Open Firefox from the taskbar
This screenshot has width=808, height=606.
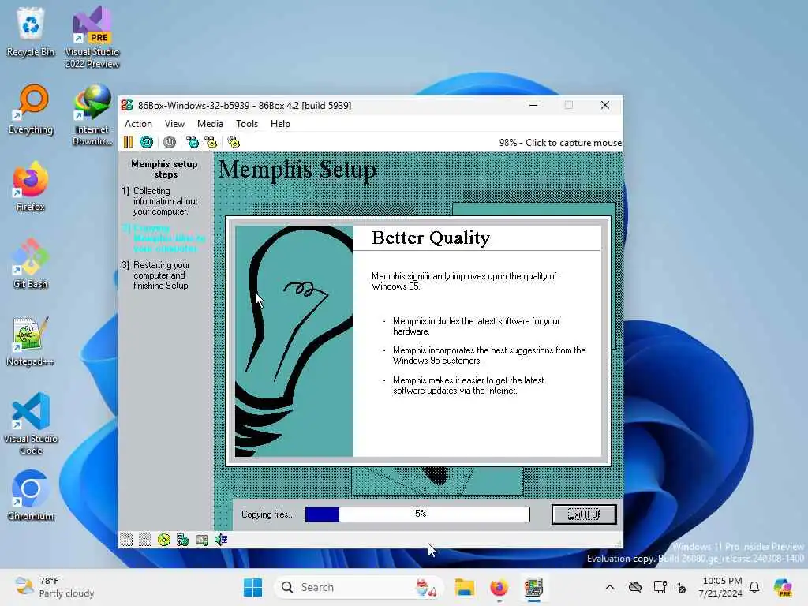point(499,587)
